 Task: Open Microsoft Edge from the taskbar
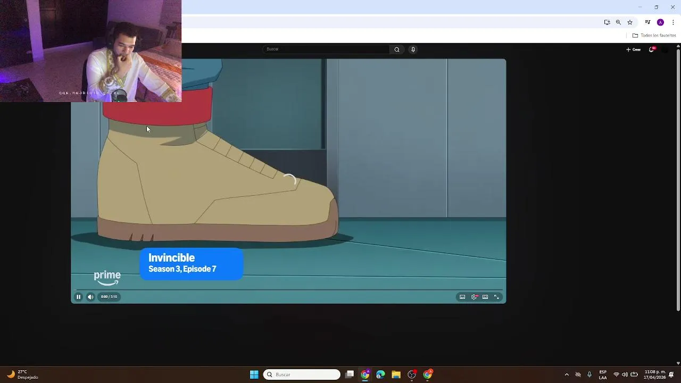tap(380, 374)
